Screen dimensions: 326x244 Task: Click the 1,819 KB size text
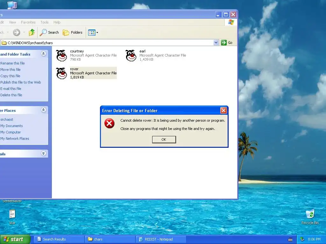77,78
